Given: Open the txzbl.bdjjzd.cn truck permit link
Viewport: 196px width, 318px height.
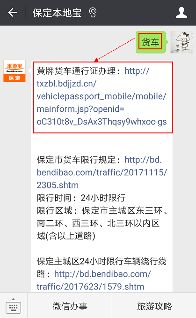Looking at the screenshot, I should pyautogui.click(x=102, y=96).
